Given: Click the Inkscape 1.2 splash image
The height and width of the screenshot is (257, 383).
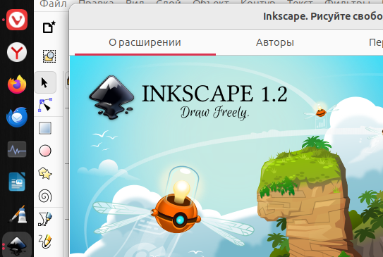Looking at the screenshot, I should (x=226, y=156).
